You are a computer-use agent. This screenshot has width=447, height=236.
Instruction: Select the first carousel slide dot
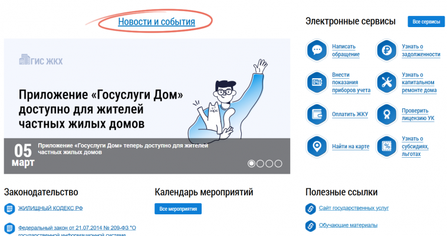coord(251,164)
